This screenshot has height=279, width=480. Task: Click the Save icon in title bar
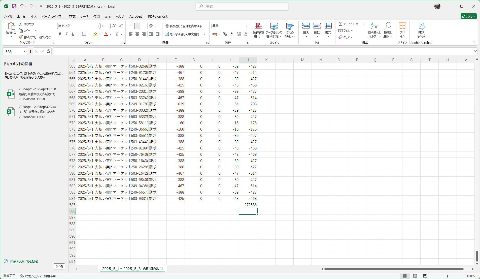(x=14, y=6)
